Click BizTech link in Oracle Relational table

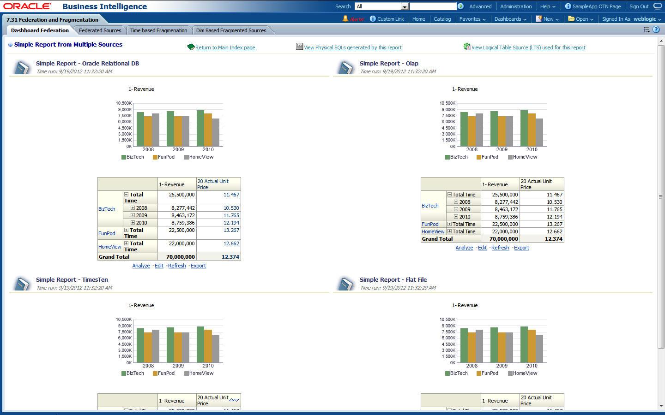point(107,209)
